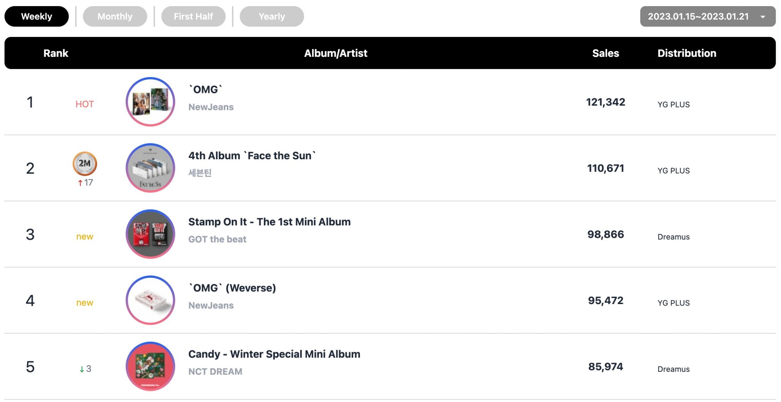The width and height of the screenshot is (781, 402).
Task: Click the 'new' badge beside GOT the beat
Action: tap(84, 236)
